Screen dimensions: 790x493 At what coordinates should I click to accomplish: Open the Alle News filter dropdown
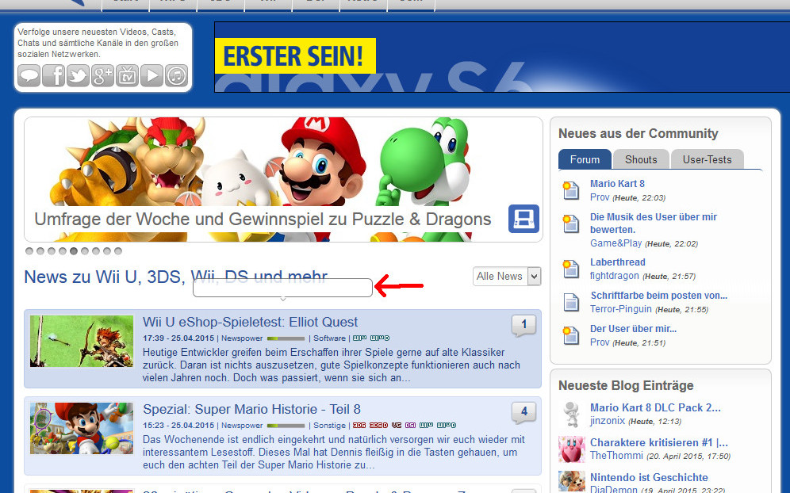(x=507, y=277)
